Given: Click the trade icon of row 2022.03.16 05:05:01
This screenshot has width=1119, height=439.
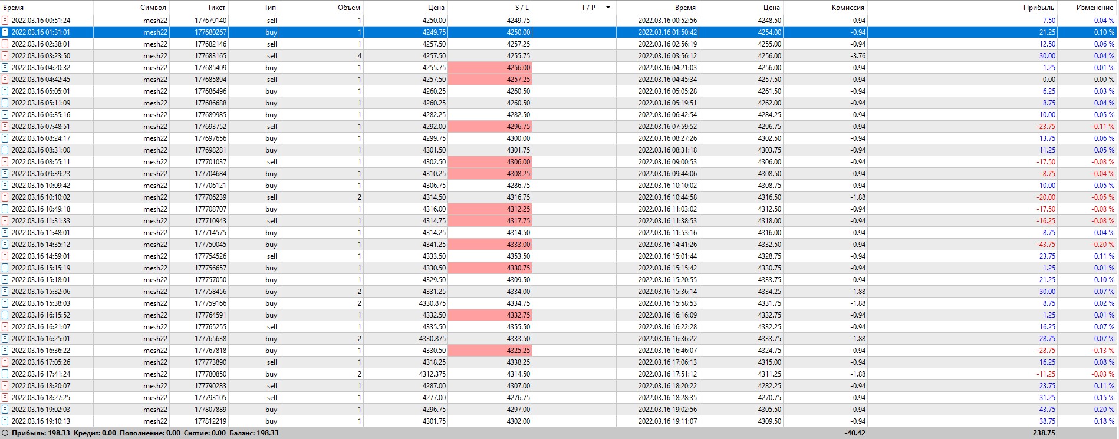Looking at the screenshot, I should point(5,91).
